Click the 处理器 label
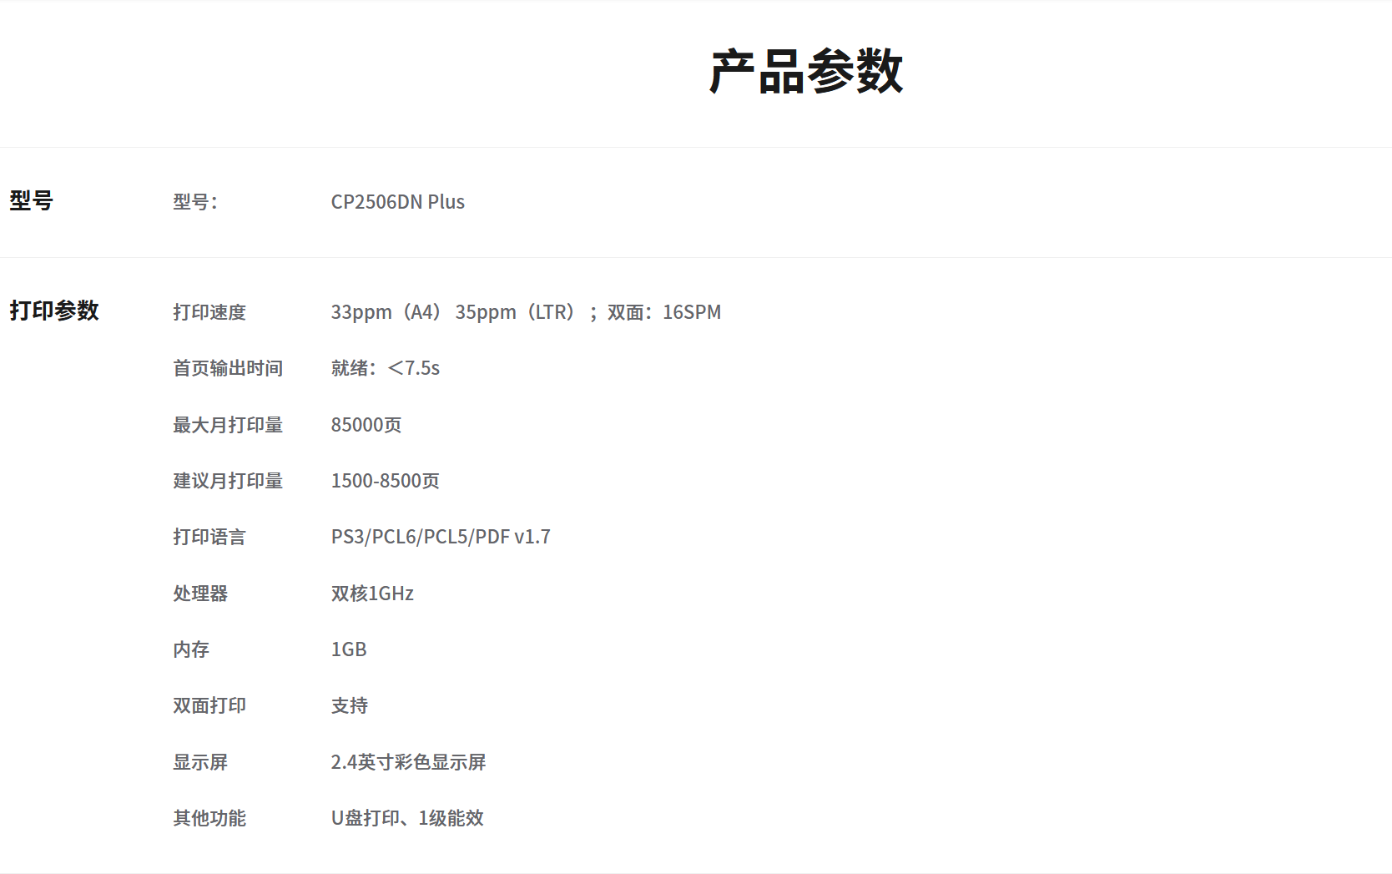This screenshot has width=1392, height=874. tap(200, 594)
